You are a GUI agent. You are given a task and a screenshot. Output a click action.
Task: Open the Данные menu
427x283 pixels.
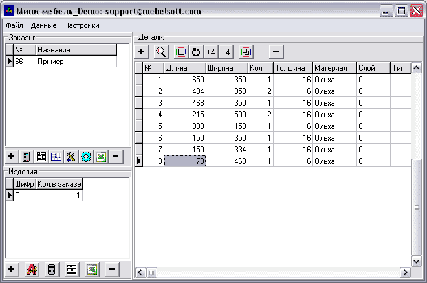pyautogui.click(x=43, y=26)
